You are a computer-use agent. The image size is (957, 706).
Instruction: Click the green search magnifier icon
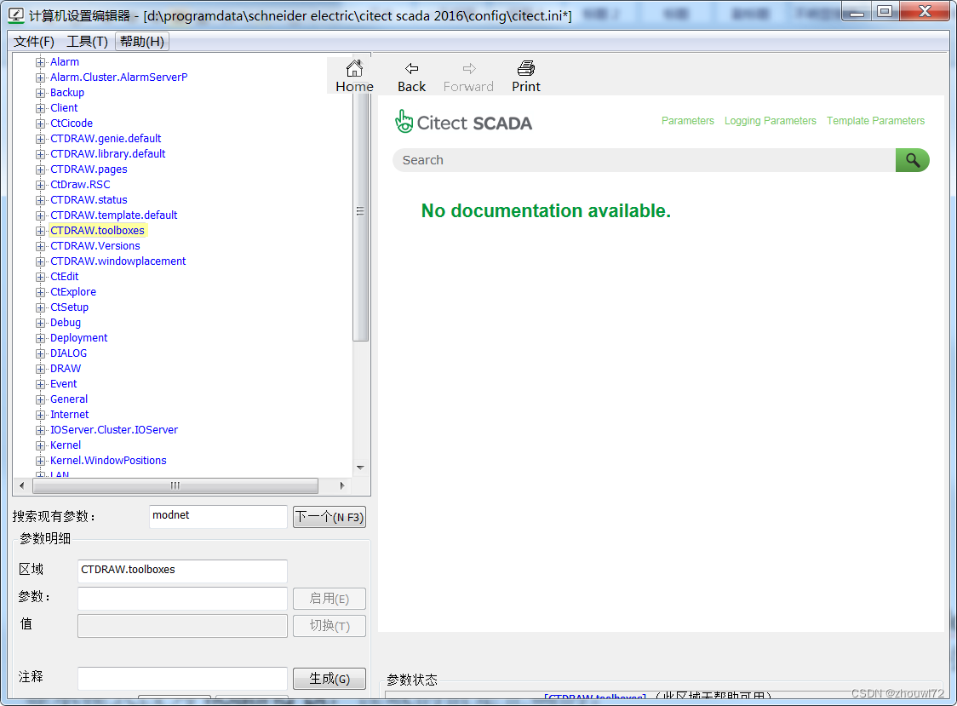912,159
